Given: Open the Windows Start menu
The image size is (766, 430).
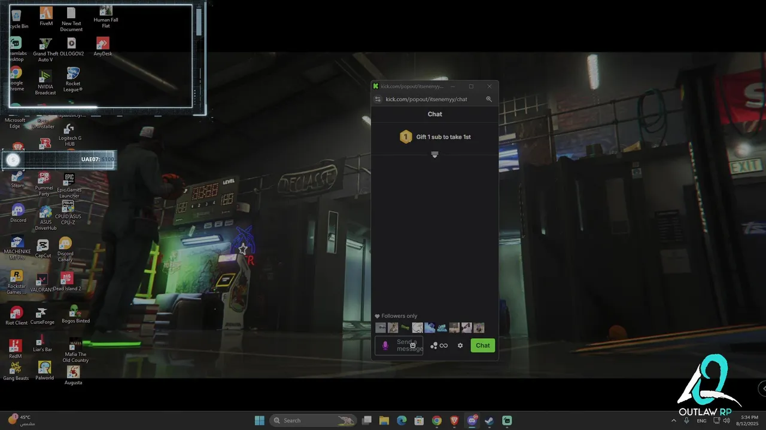Looking at the screenshot, I should coord(260,420).
